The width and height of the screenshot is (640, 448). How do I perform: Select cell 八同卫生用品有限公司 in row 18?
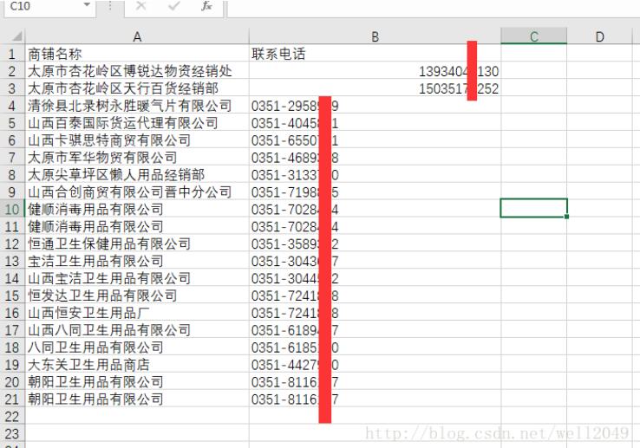(137, 347)
